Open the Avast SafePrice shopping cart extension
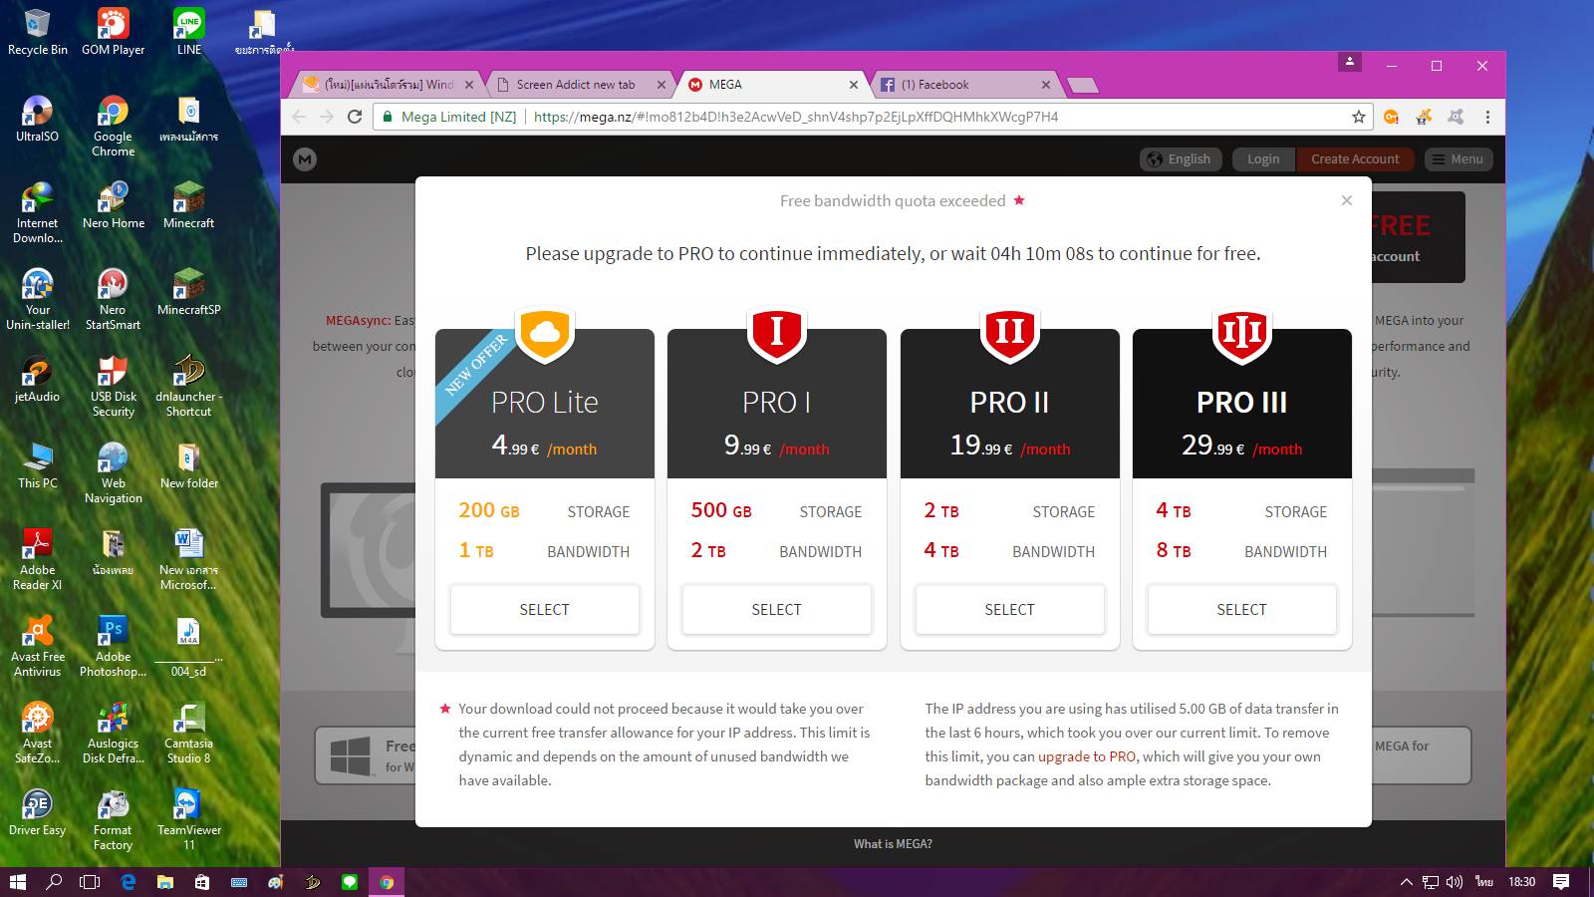The width and height of the screenshot is (1594, 897). click(x=1424, y=117)
